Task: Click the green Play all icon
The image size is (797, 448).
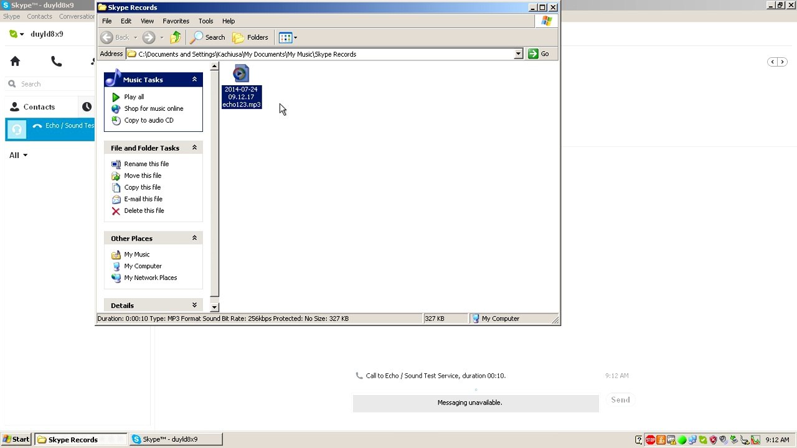Action: click(116, 97)
